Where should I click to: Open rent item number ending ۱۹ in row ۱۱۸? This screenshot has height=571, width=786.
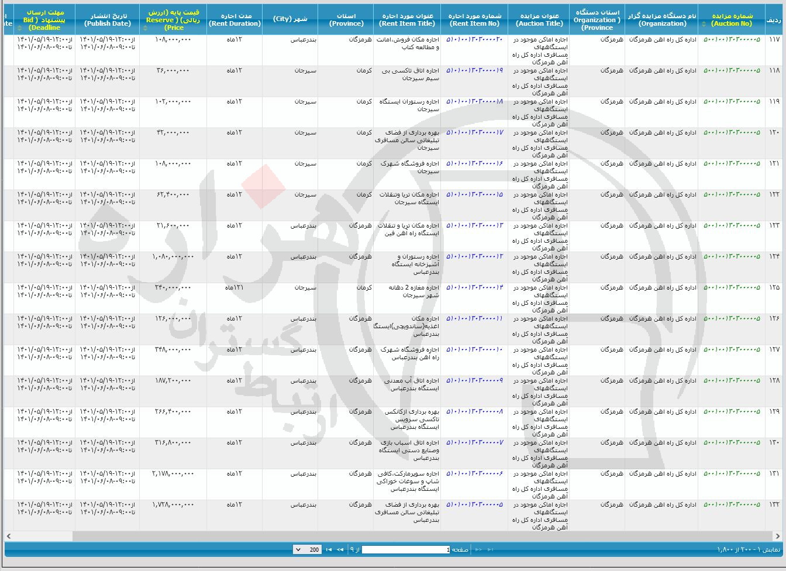coord(474,71)
